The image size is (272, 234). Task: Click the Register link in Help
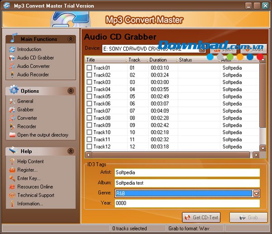tap(27, 170)
